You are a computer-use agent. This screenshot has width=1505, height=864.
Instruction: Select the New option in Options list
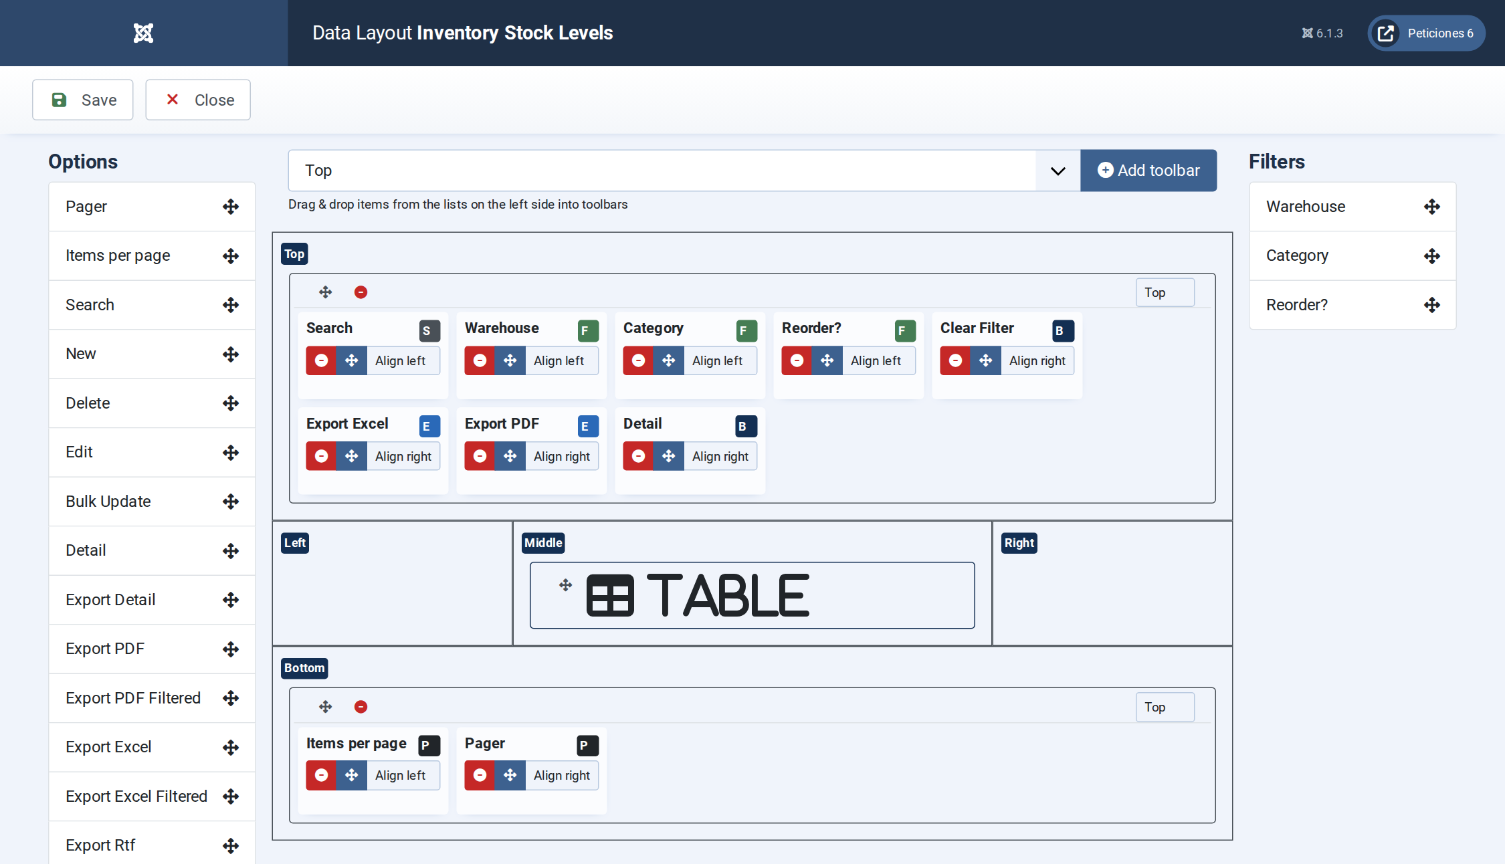pyautogui.click(x=152, y=354)
